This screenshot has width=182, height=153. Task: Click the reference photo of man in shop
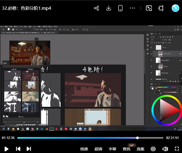tap(30, 53)
